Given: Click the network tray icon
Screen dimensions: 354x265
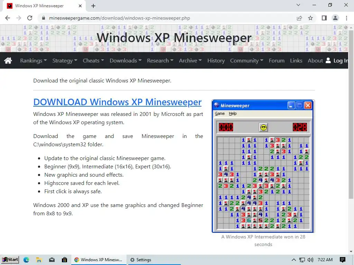Looking at the screenshot, I should [x=302, y=260].
